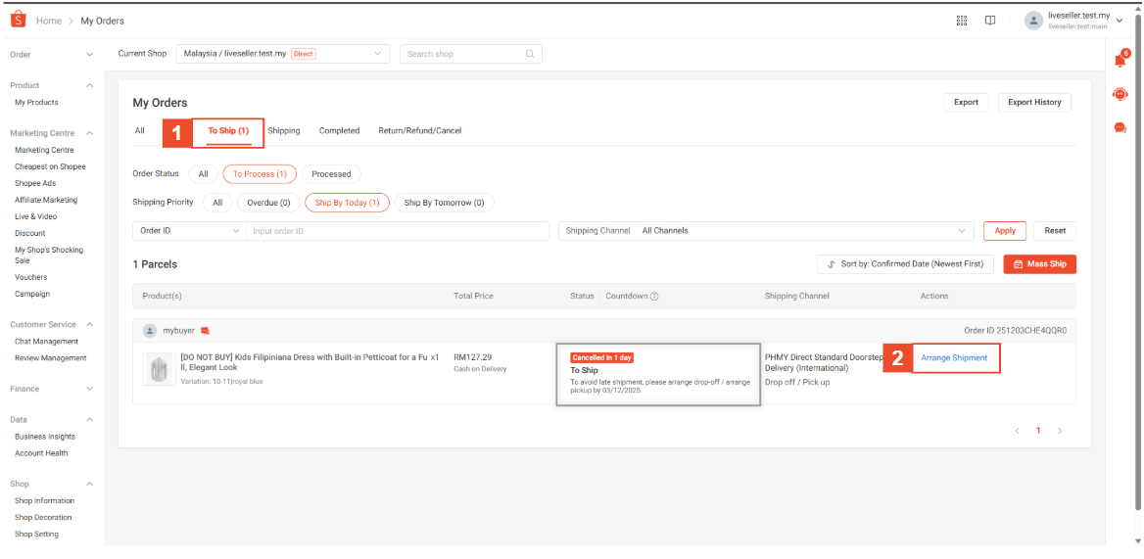
Task: Click mybuyer avatar icon
Action: [x=150, y=331]
